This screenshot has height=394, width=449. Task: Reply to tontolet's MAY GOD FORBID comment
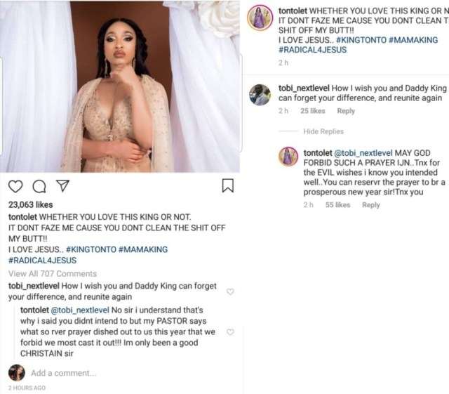click(371, 205)
